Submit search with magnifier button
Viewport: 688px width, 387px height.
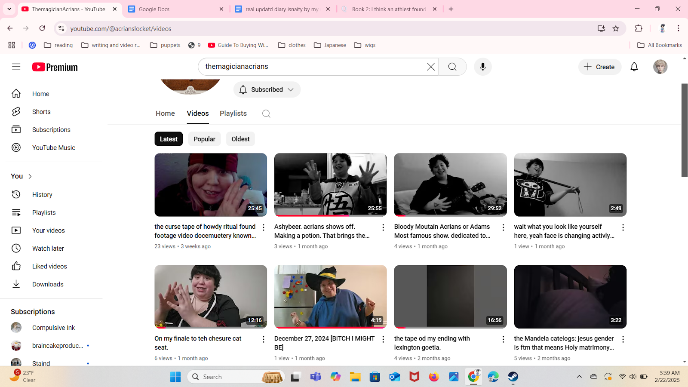452,67
